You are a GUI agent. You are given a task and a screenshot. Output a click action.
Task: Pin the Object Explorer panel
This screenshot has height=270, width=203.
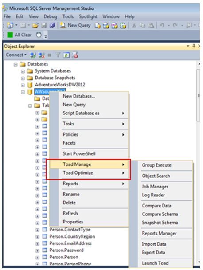194,46
